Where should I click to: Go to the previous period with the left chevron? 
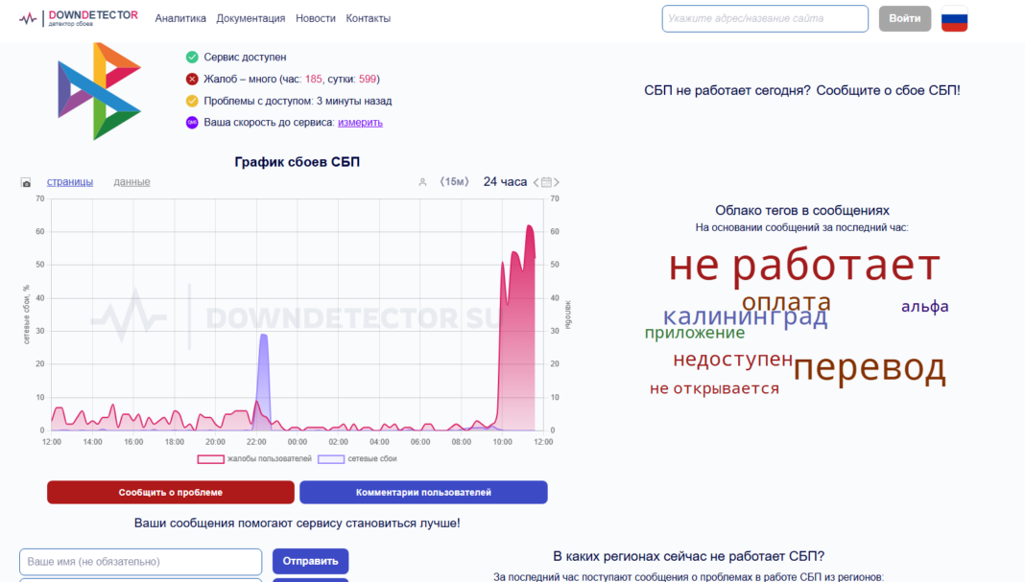[536, 182]
